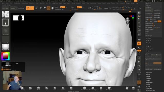Click the Actual size icon
This screenshot has width=164, height=92.
[x=139, y=27]
